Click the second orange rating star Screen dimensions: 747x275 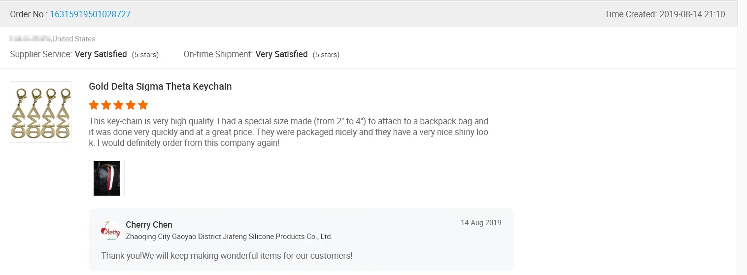click(x=106, y=105)
